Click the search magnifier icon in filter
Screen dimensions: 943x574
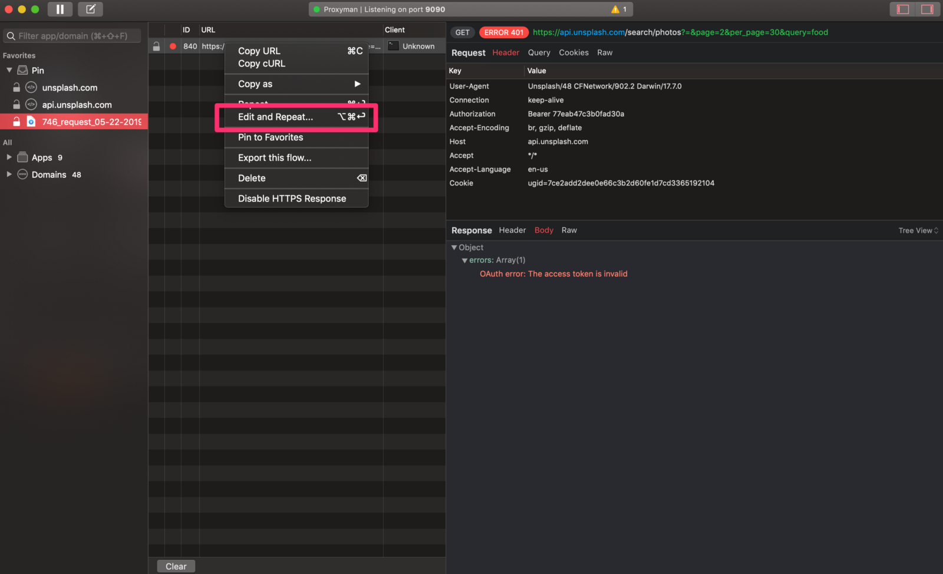pyautogui.click(x=11, y=36)
